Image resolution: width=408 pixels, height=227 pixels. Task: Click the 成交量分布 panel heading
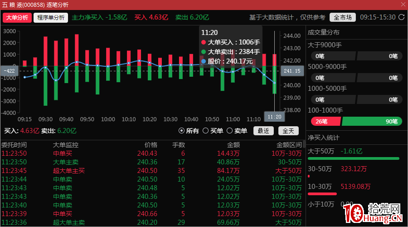pyautogui.click(x=323, y=32)
